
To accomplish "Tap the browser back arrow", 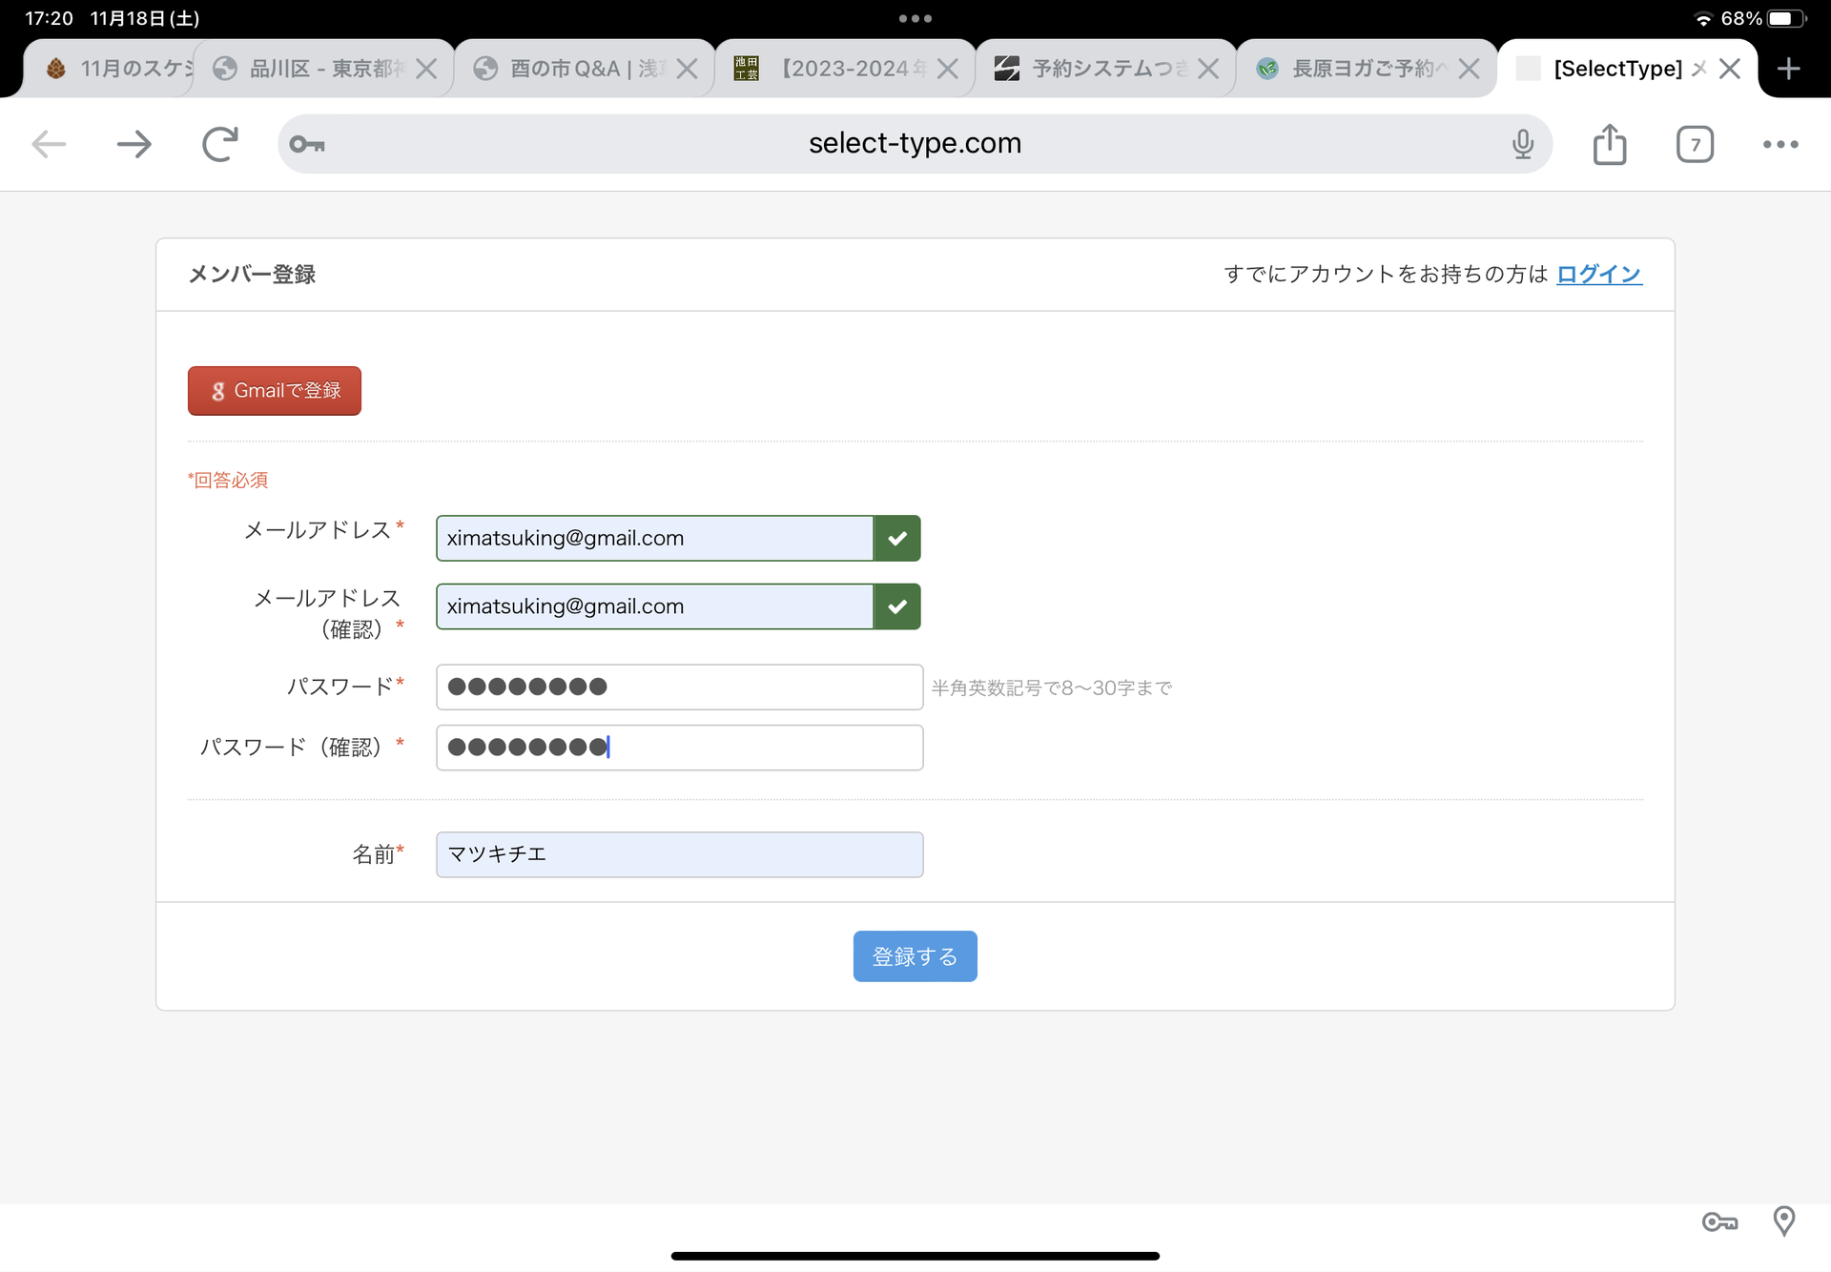I will tap(49, 144).
